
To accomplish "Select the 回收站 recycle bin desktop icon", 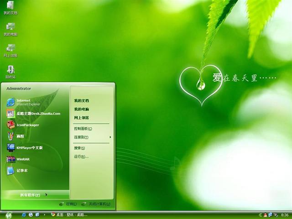I will click(x=10, y=72).
